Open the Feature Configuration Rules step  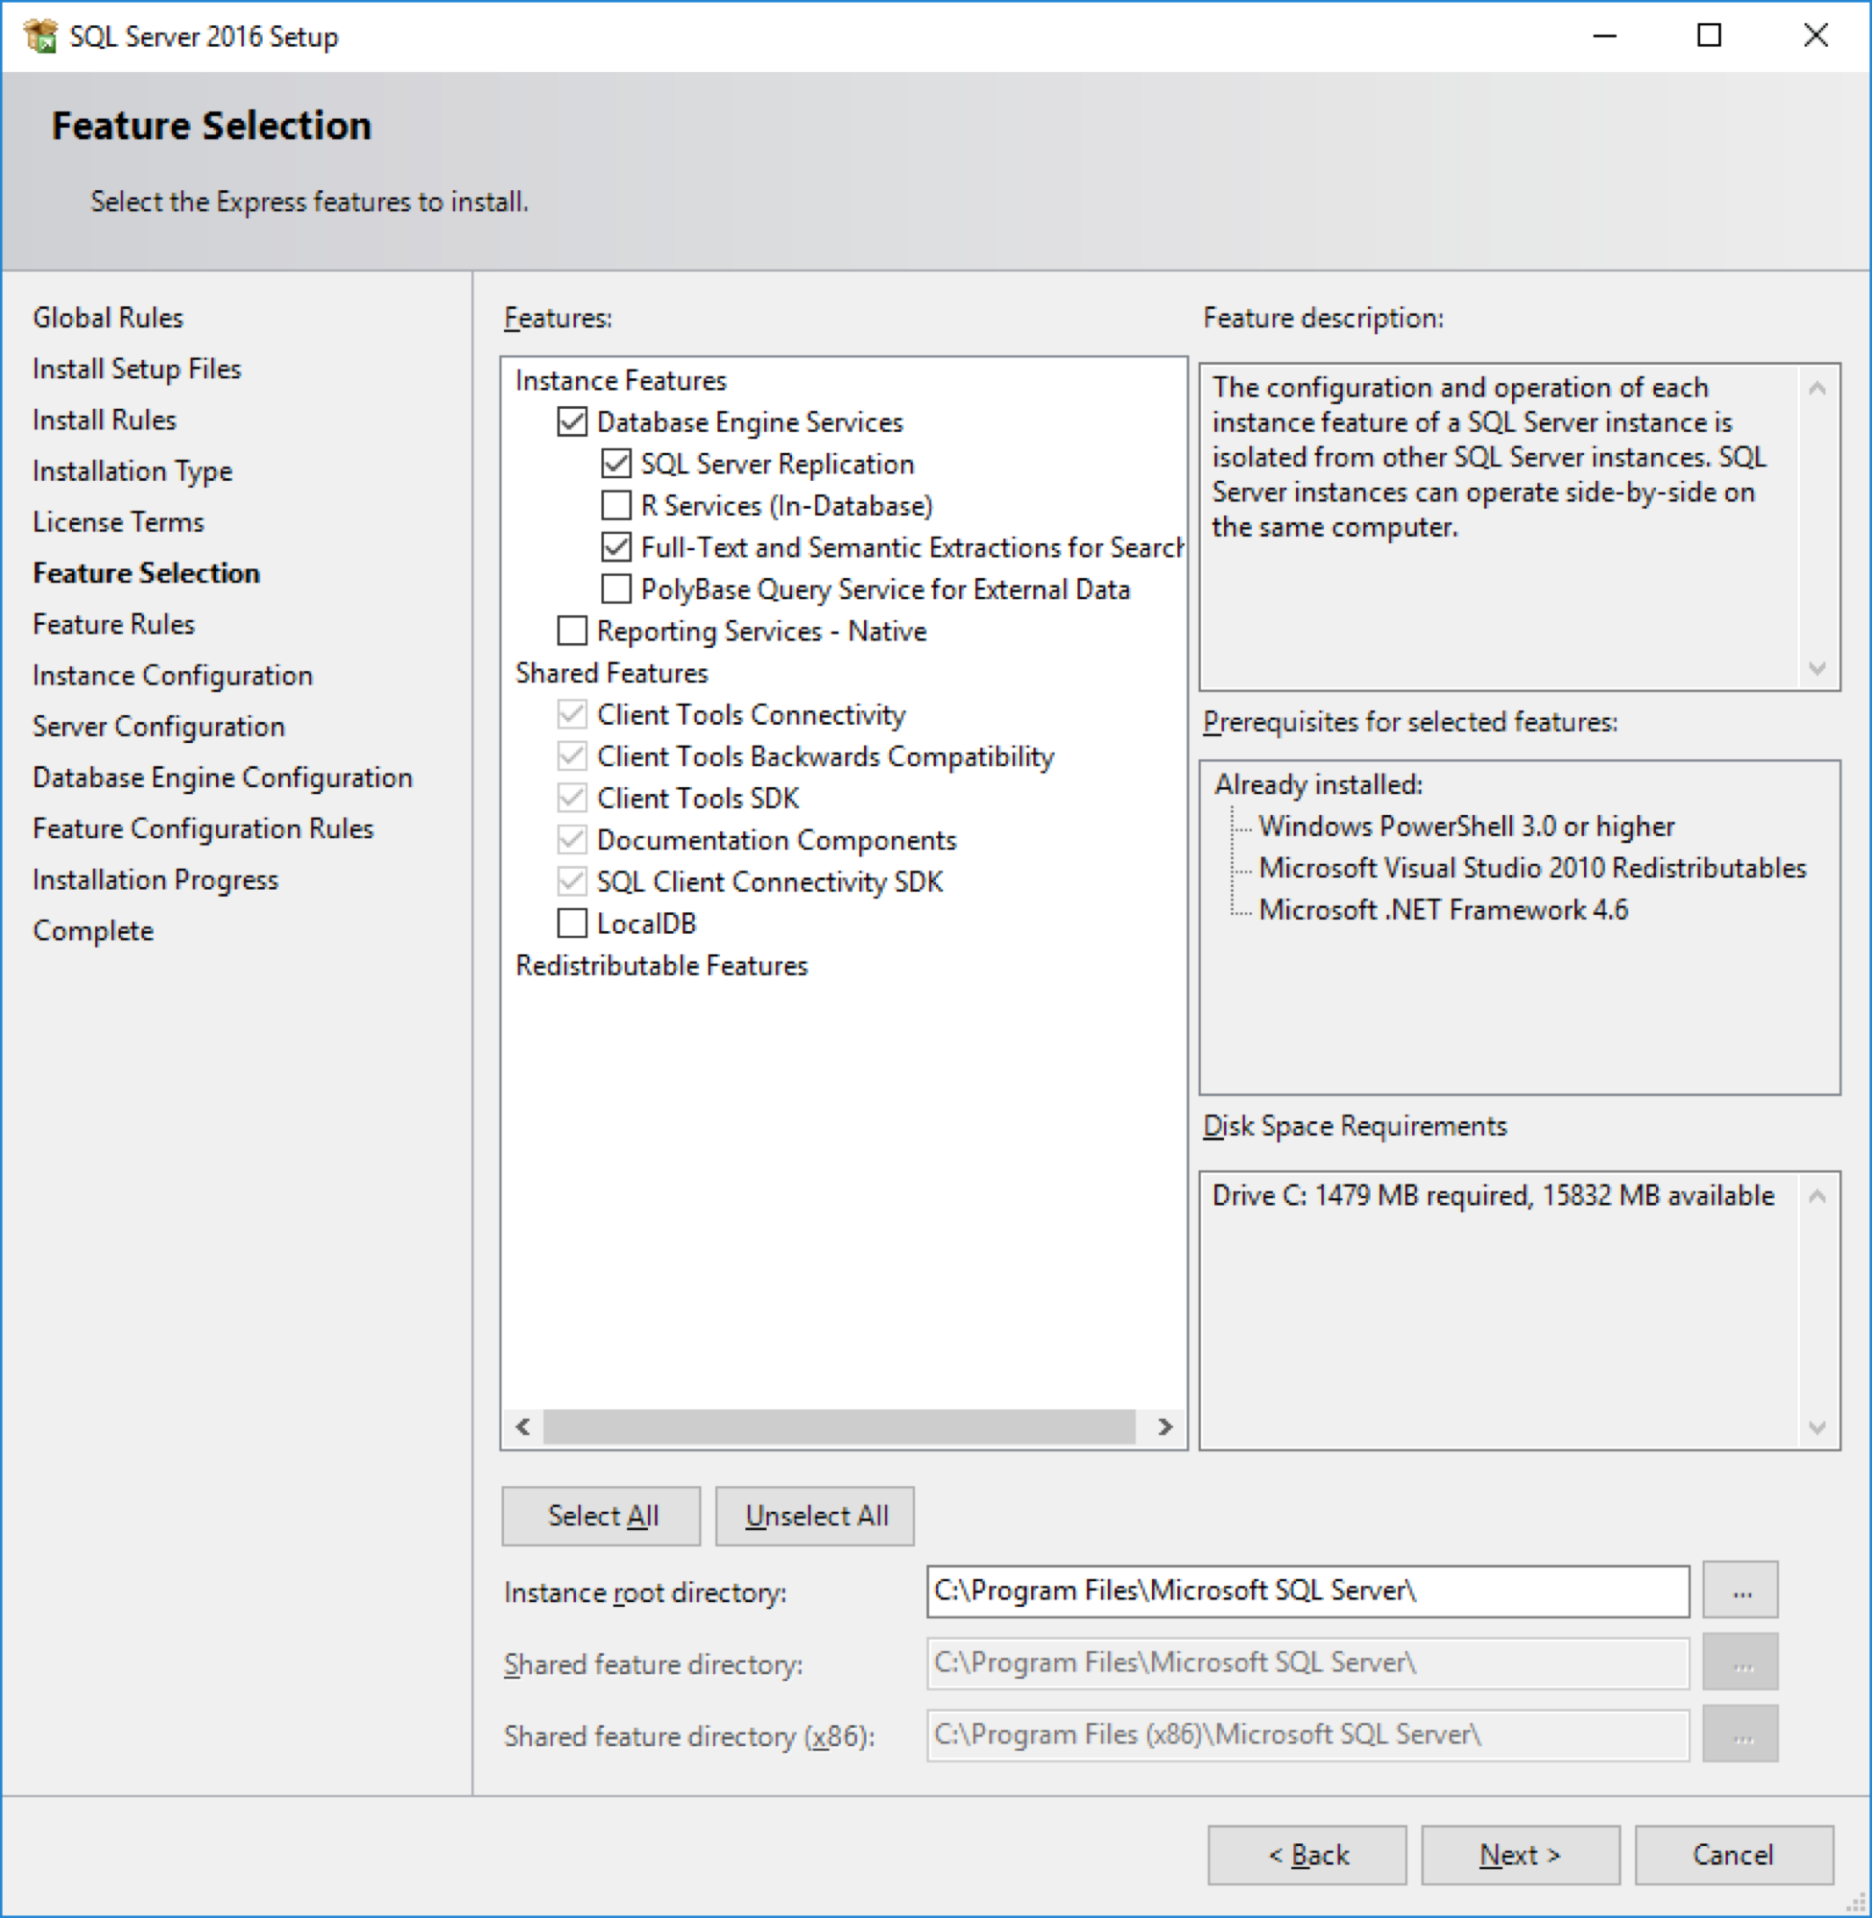point(204,828)
